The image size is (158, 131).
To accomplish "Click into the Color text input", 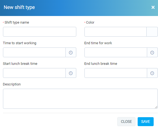I will tap(115, 32).
